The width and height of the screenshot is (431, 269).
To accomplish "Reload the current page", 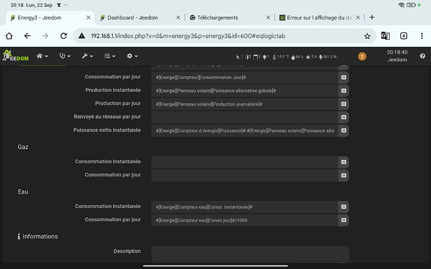I will [x=64, y=36].
